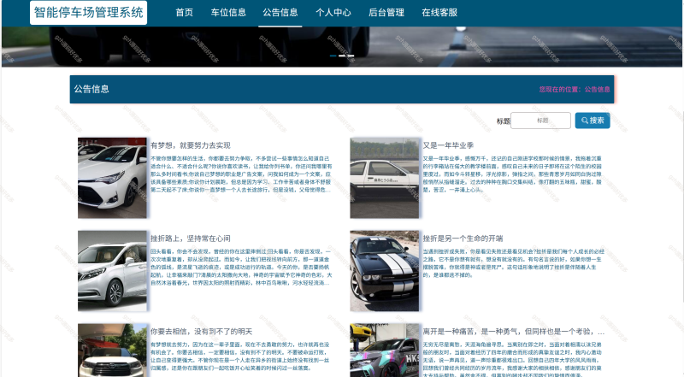This screenshot has width=684, height=377.
Task: Click the carousel indicator dots on banner
Action: pyautogui.click(x=341, y=56)
